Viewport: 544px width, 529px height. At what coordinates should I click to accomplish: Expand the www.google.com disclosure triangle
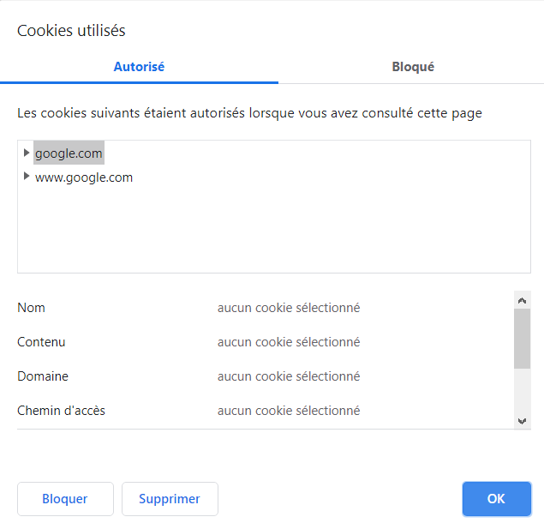click(x=27, y=177)
